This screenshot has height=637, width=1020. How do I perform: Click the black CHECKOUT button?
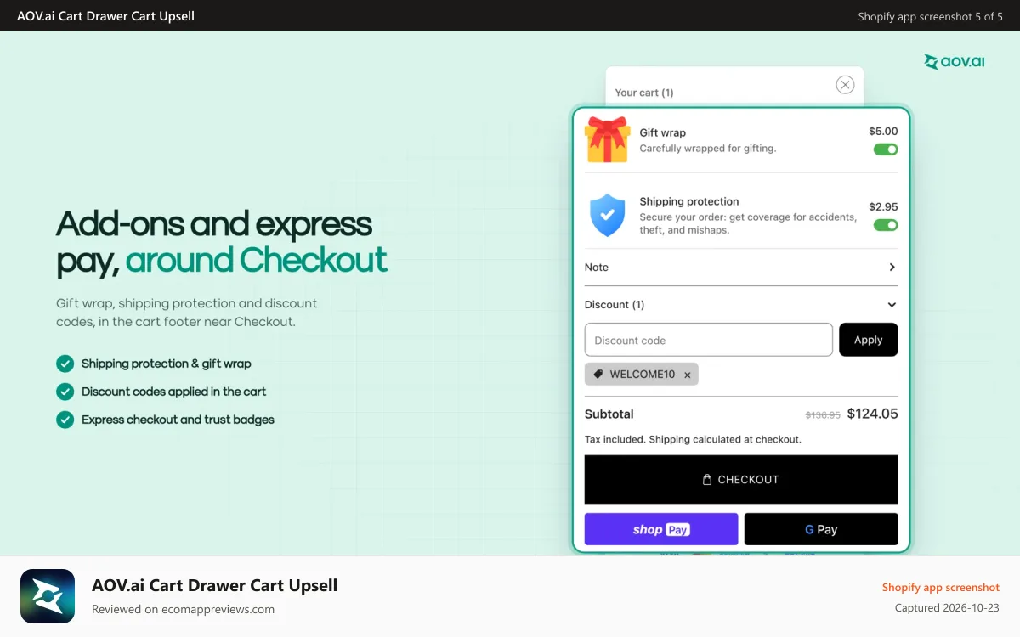click(741, 480)
